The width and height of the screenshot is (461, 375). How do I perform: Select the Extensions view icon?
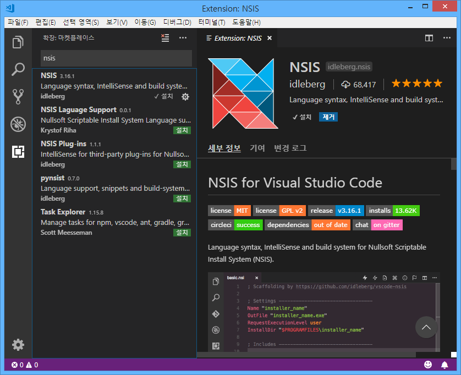[18, 152]
